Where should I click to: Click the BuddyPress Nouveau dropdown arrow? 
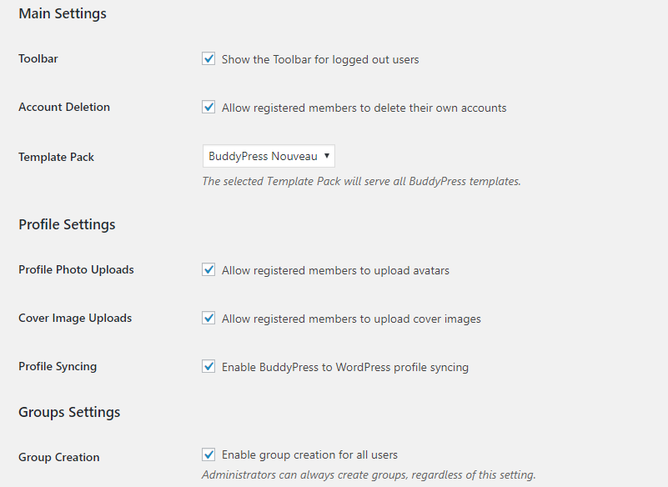327,155
